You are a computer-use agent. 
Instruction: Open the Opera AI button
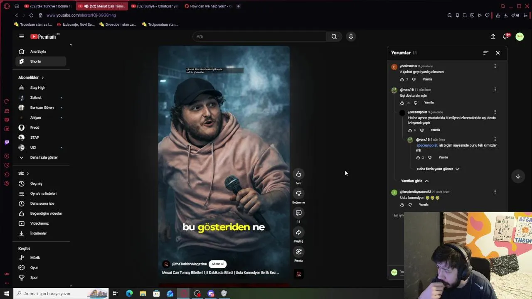coord(515,15)
